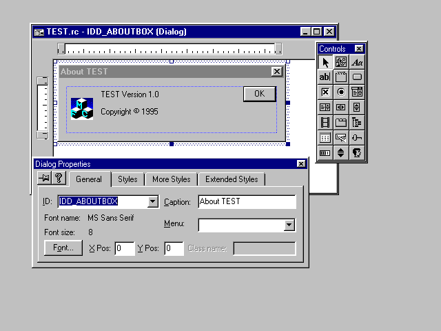The image size is (441, 331).
Task: Choose the Picture control tool
Action: pyautogui.click(x=341, y=62)
